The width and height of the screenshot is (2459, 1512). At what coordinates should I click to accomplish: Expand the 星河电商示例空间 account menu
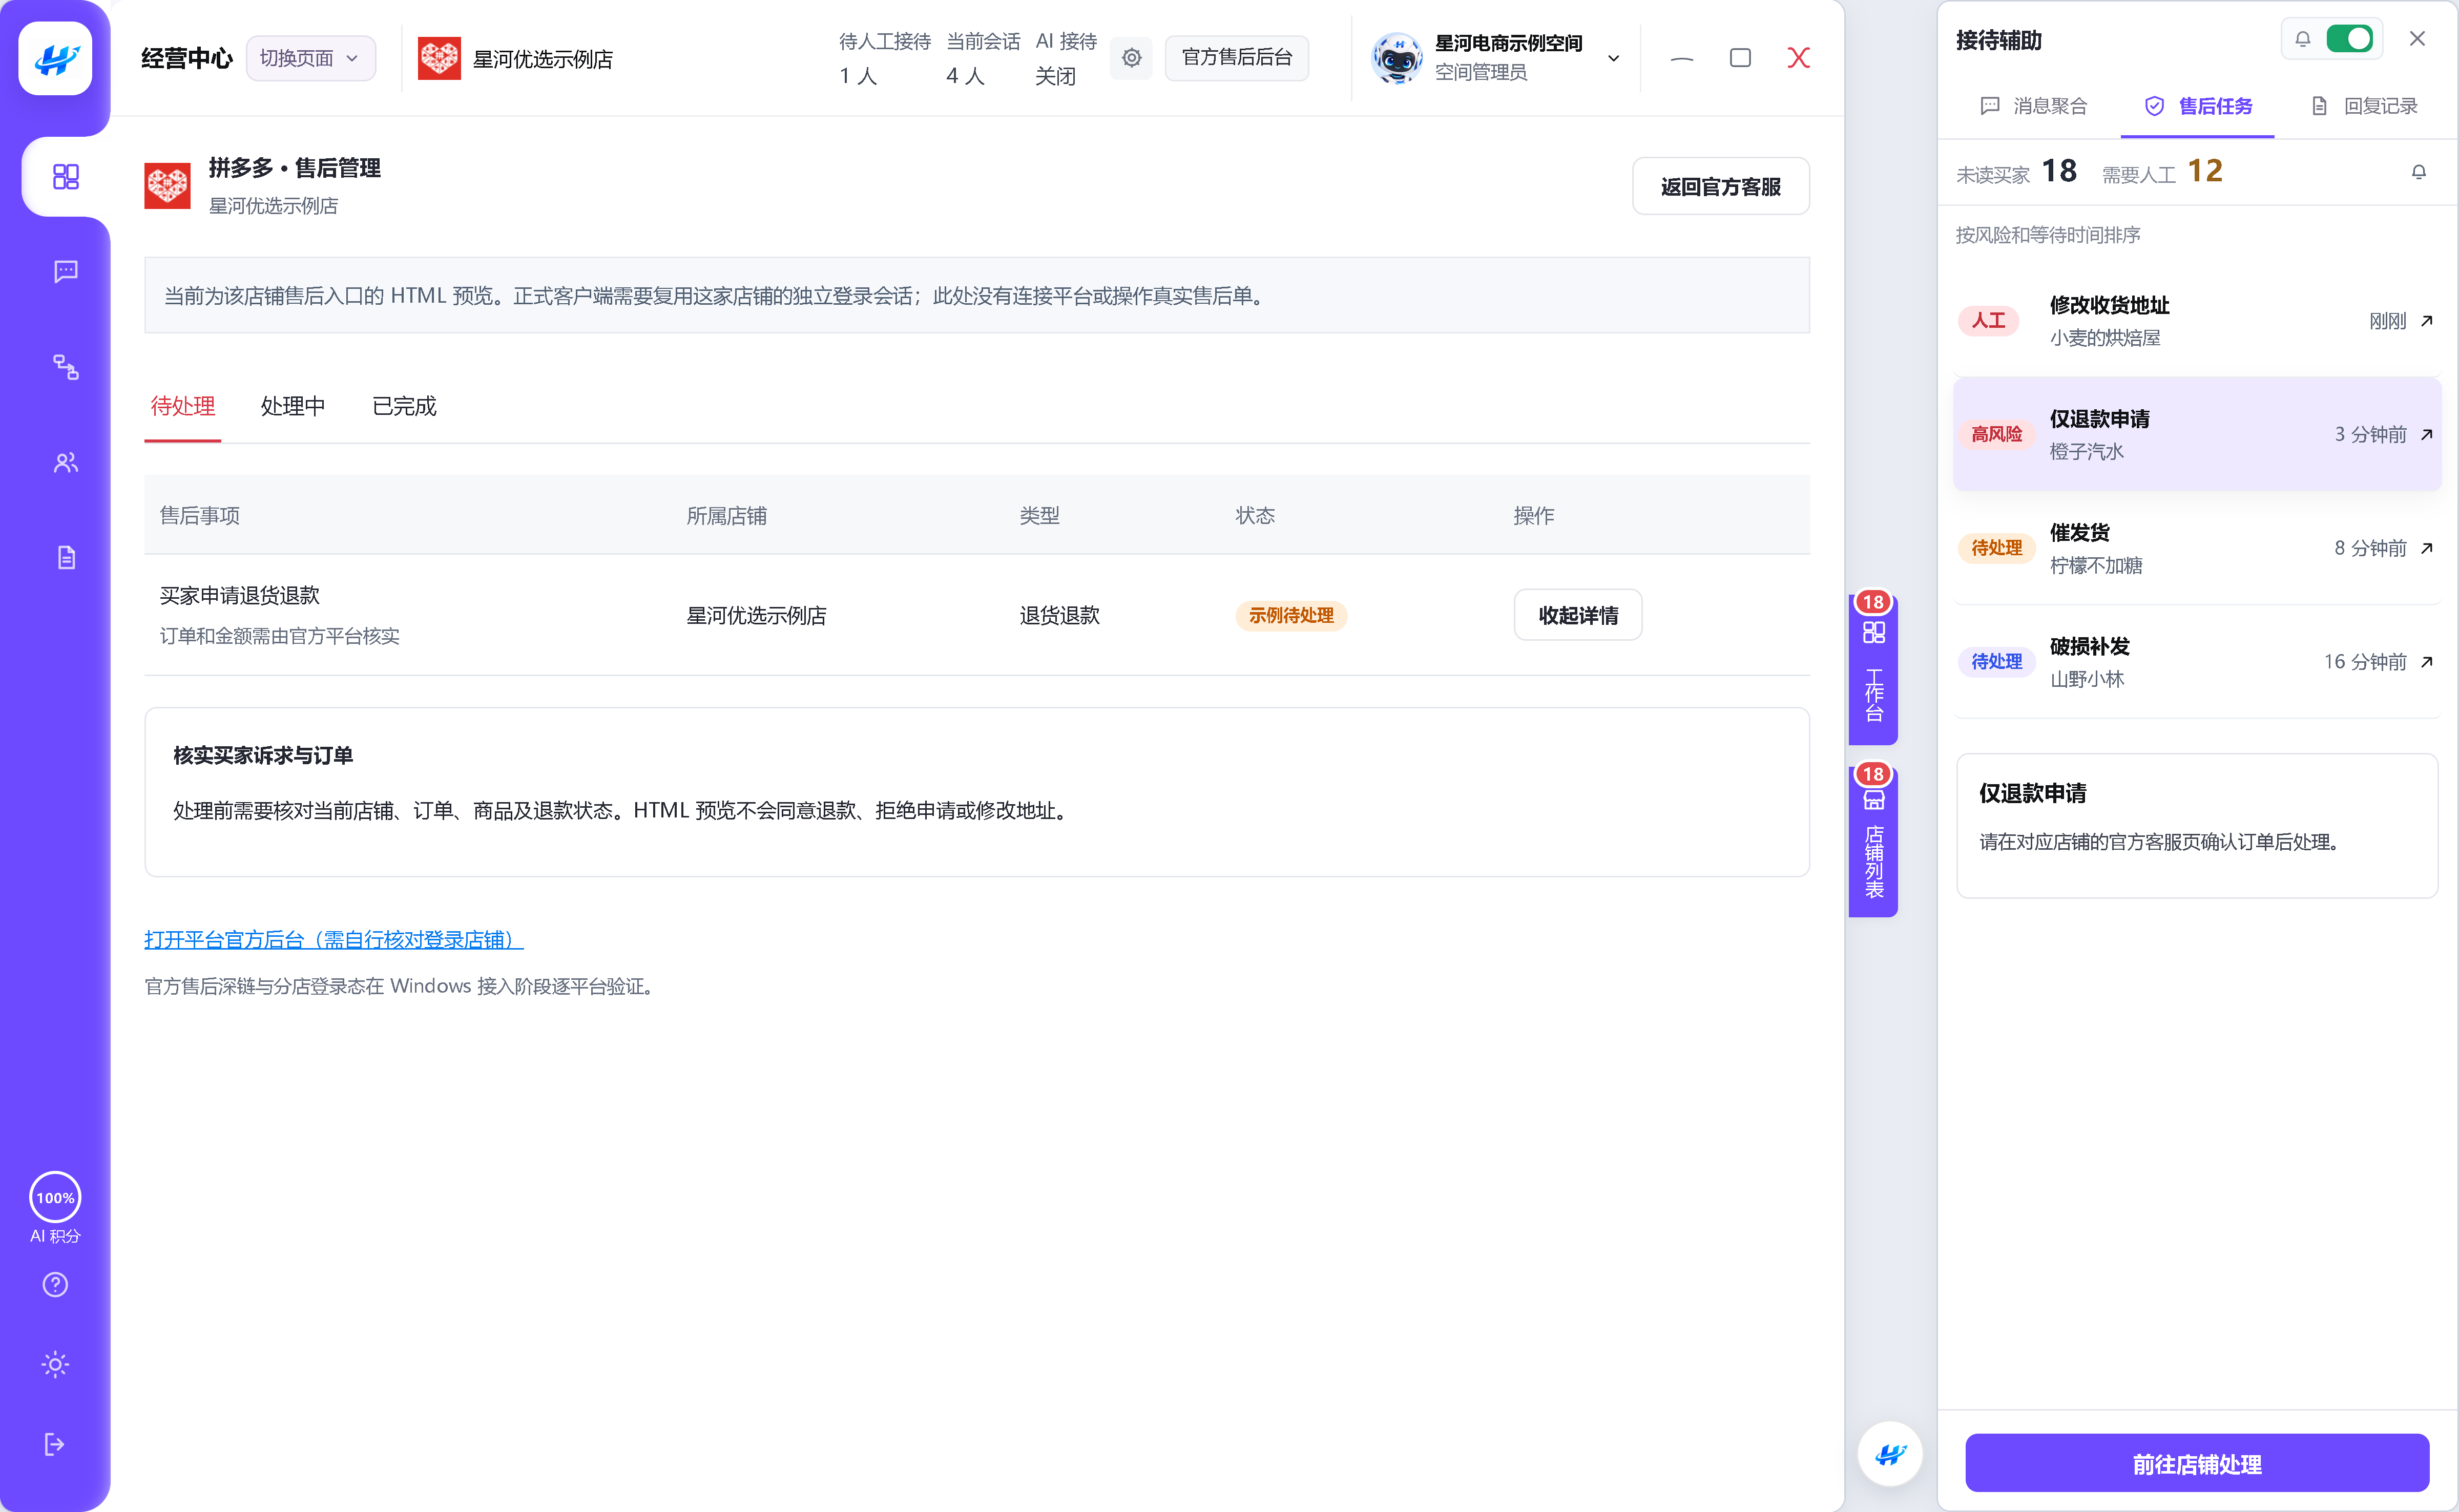(1613, 58)
